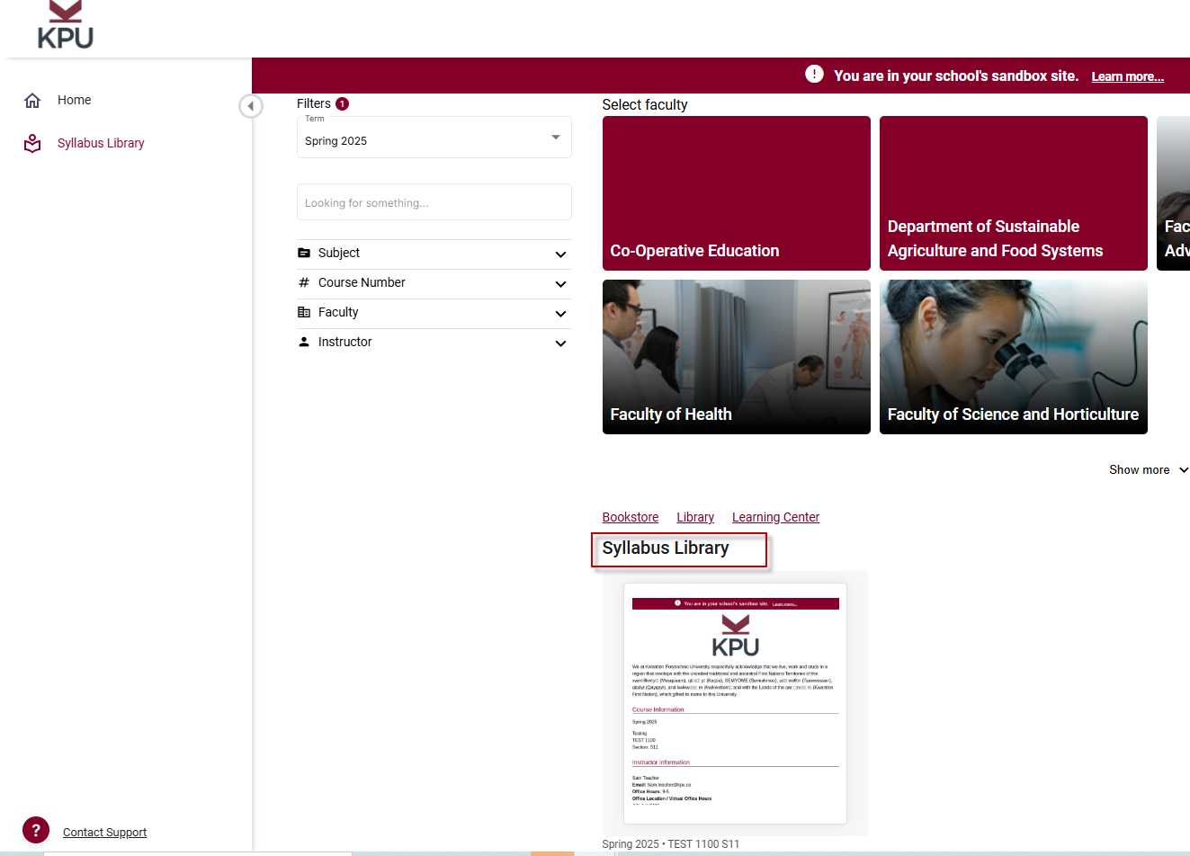Select the Faculty of Health card
Image resolution: width=1190 pixels, height=856 pixels.
(737, 357)
